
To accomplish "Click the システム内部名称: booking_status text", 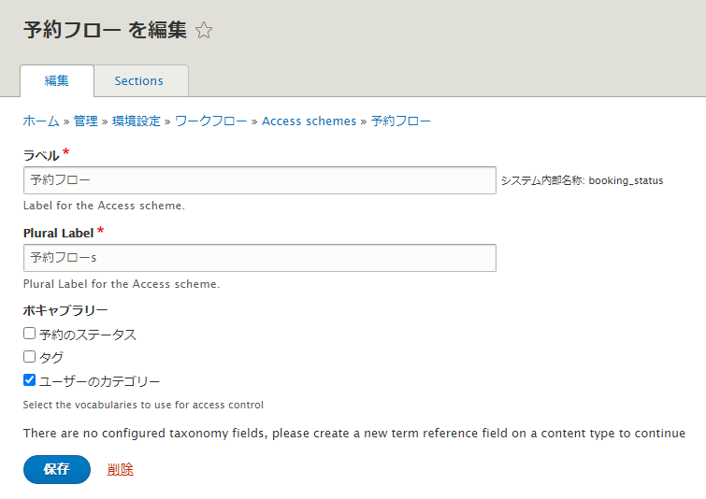I will pyautogui.click(x=582, y=180).
